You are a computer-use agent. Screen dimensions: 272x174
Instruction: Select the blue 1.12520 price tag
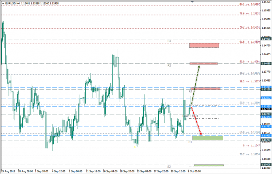(x=266, y=106)
